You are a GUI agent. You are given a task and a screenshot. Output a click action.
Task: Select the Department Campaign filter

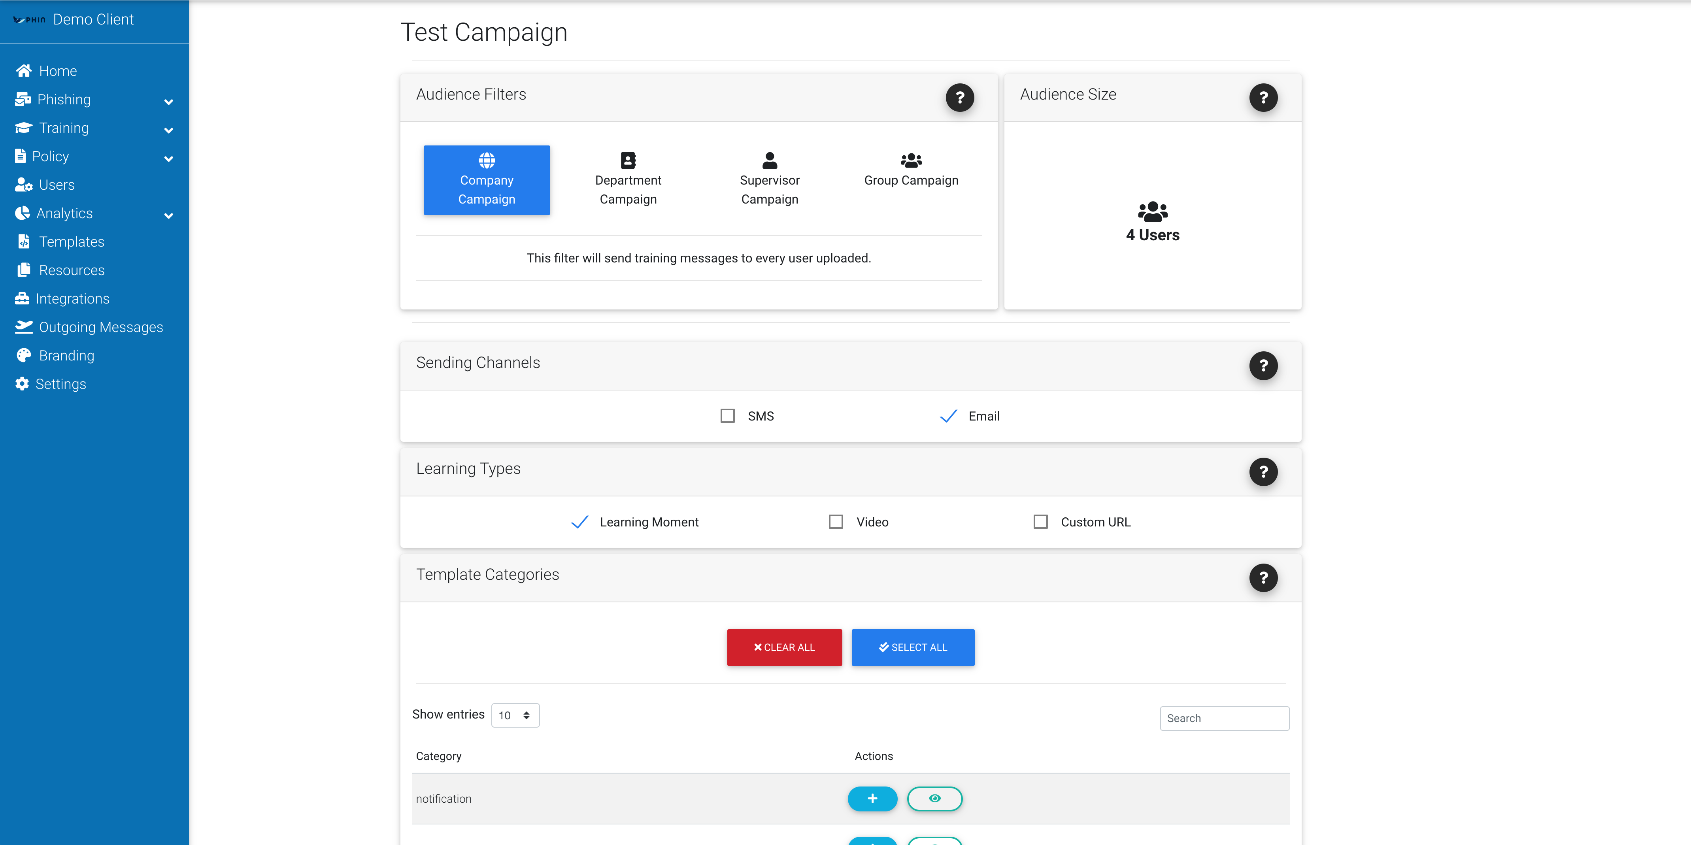point(628,180)
